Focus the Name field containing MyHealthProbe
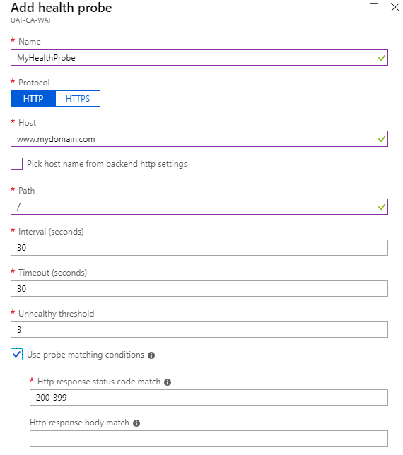Viewport: 403px width, 455px height. tap(199, 58)
